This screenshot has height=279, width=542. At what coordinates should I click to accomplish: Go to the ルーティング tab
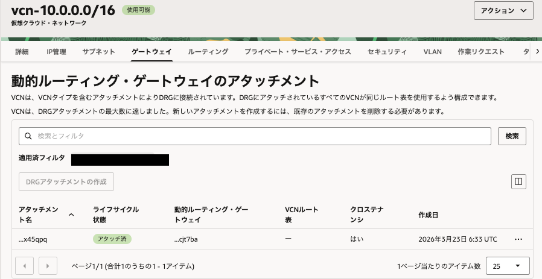pyautogui.click(x=208, y=52)
